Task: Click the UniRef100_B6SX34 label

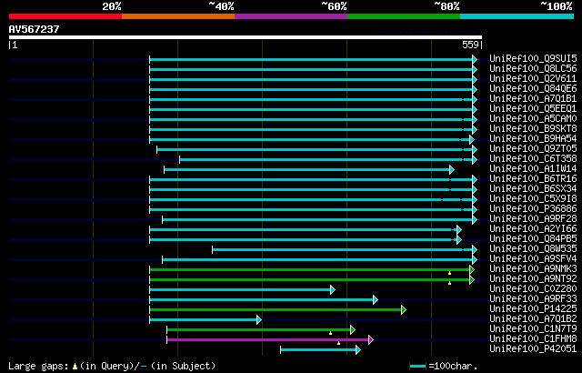Action: click(533, 189)
